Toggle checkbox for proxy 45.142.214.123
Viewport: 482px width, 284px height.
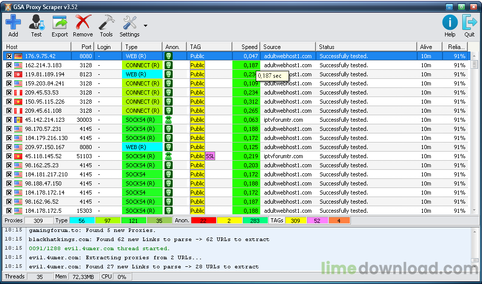(x=9, y=120)
